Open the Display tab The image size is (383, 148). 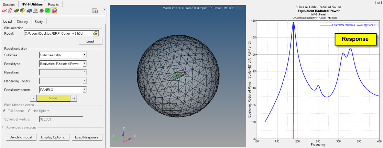click(22, 22)
